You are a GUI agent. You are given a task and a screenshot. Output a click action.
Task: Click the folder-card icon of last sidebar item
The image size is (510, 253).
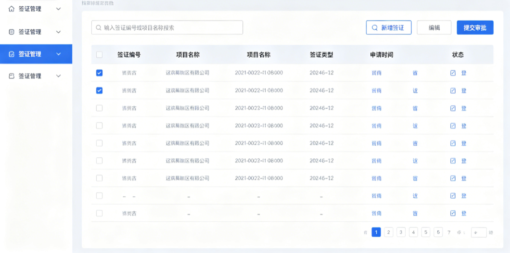click(12, 76)
